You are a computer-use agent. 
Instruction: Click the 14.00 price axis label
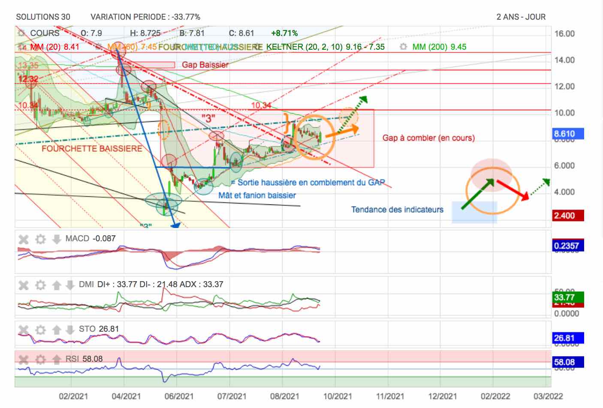tap(564, 60)
